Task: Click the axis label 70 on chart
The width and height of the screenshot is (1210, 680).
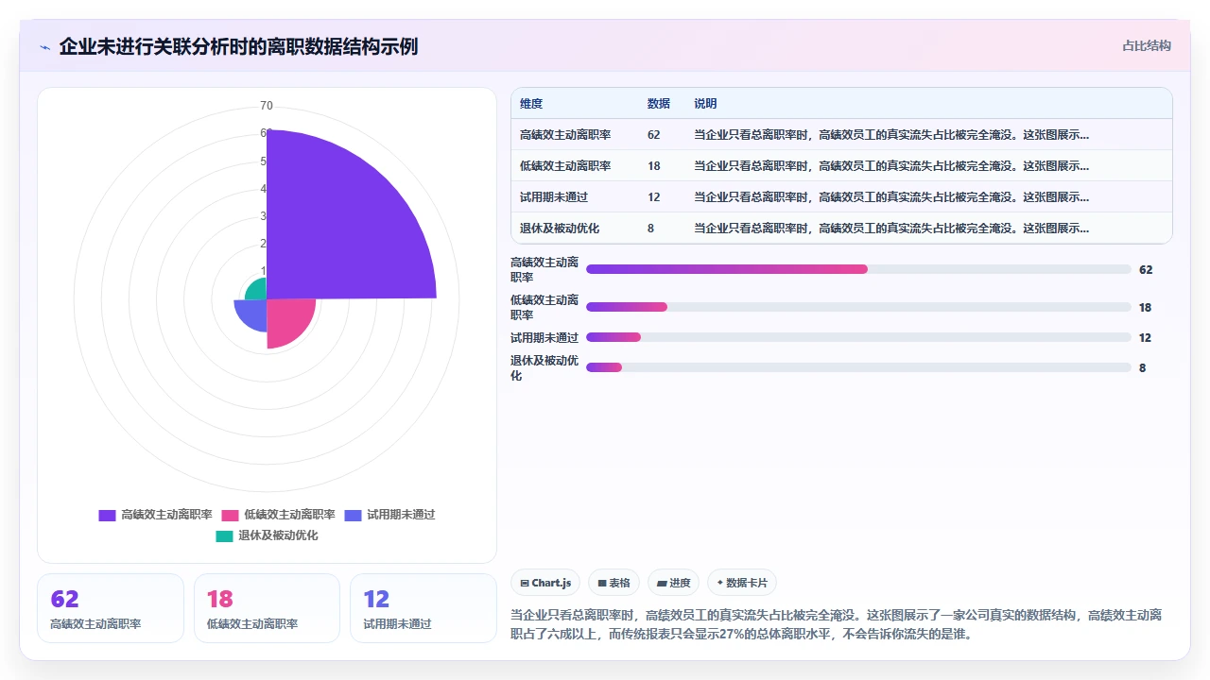Action: click(x=267, y=106)
